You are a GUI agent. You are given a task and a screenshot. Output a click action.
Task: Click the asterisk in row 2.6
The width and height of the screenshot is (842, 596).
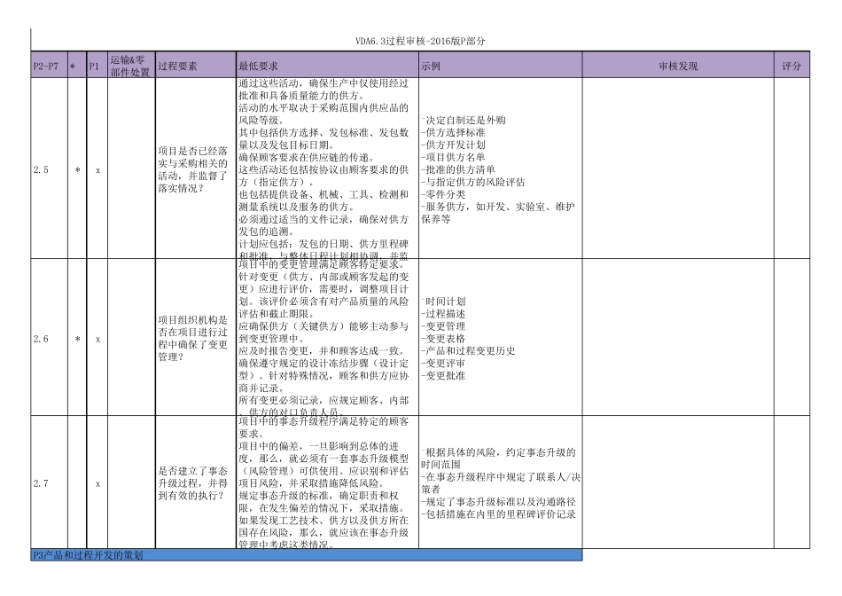[x=77, y=339]
